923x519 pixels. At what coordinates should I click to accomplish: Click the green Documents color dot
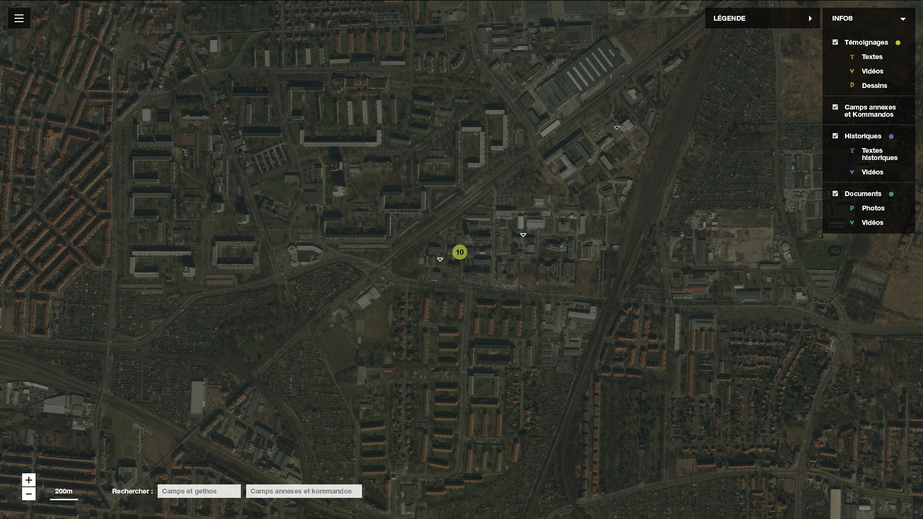pos(891,194)
